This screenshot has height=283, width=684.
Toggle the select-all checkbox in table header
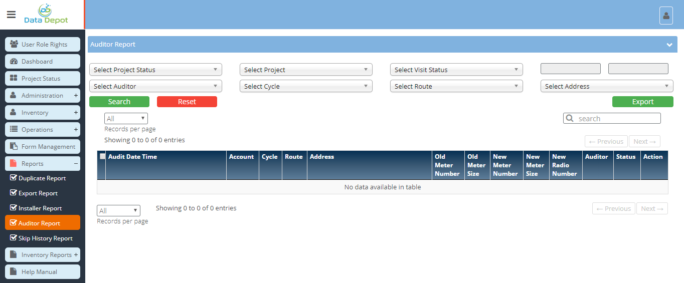click(x=103, y=156)
